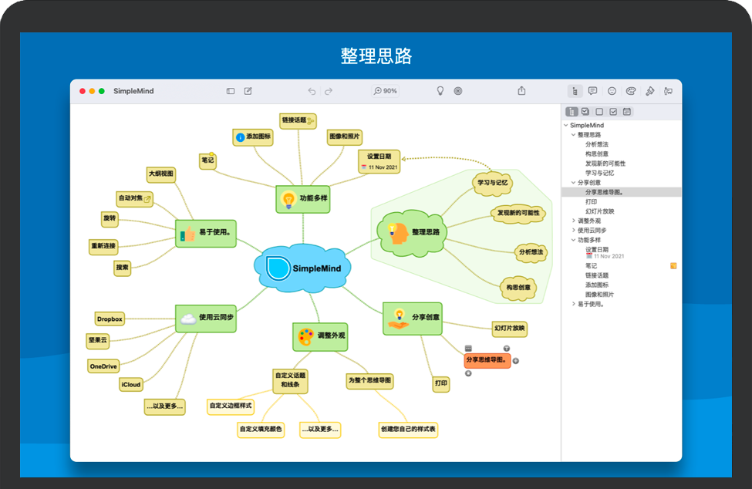
Task: Open the style palette panel
Action: 631,91
